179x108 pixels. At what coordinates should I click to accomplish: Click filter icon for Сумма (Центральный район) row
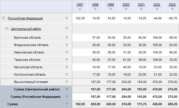coord(67,89)
